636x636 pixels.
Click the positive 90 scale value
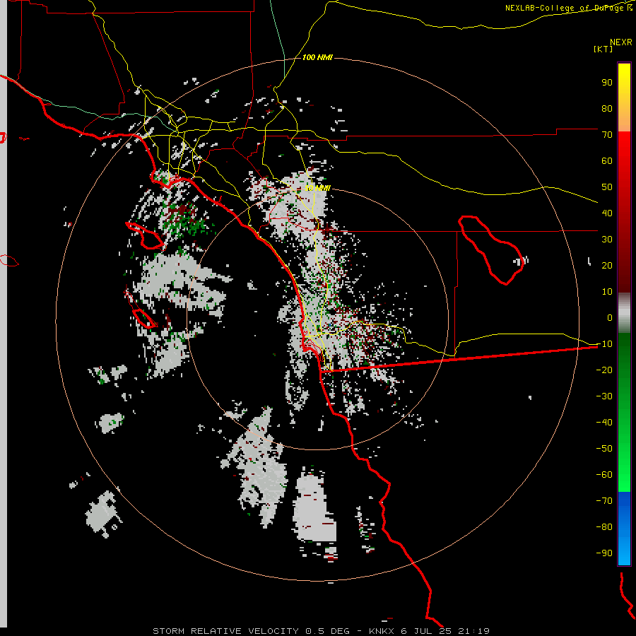(607, 83)
